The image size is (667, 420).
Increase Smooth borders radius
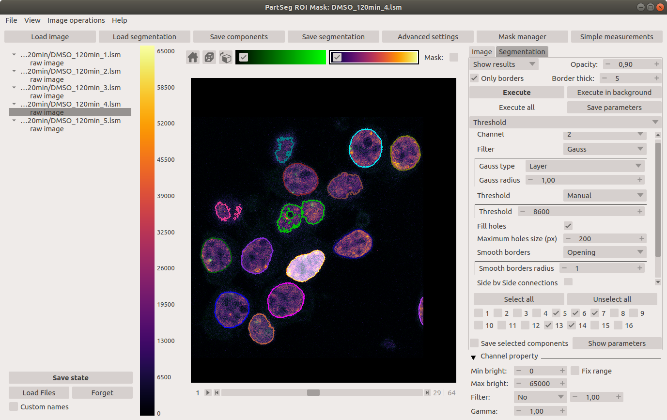[640, 268]
